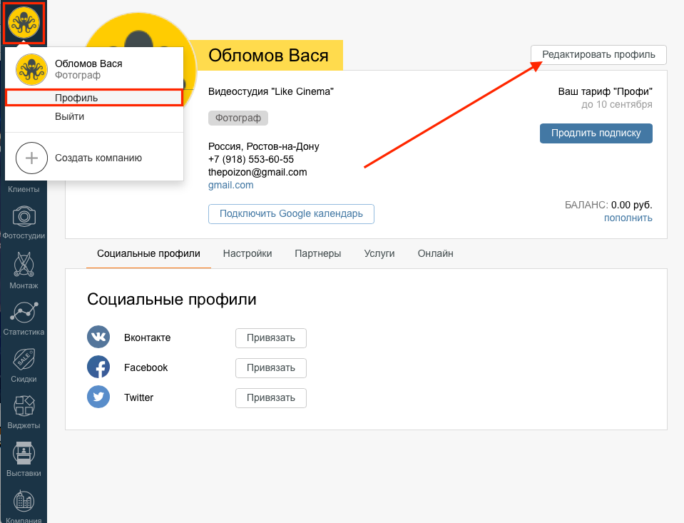
Task: Click Привязать next to Facebook
Action: (271, 368)
